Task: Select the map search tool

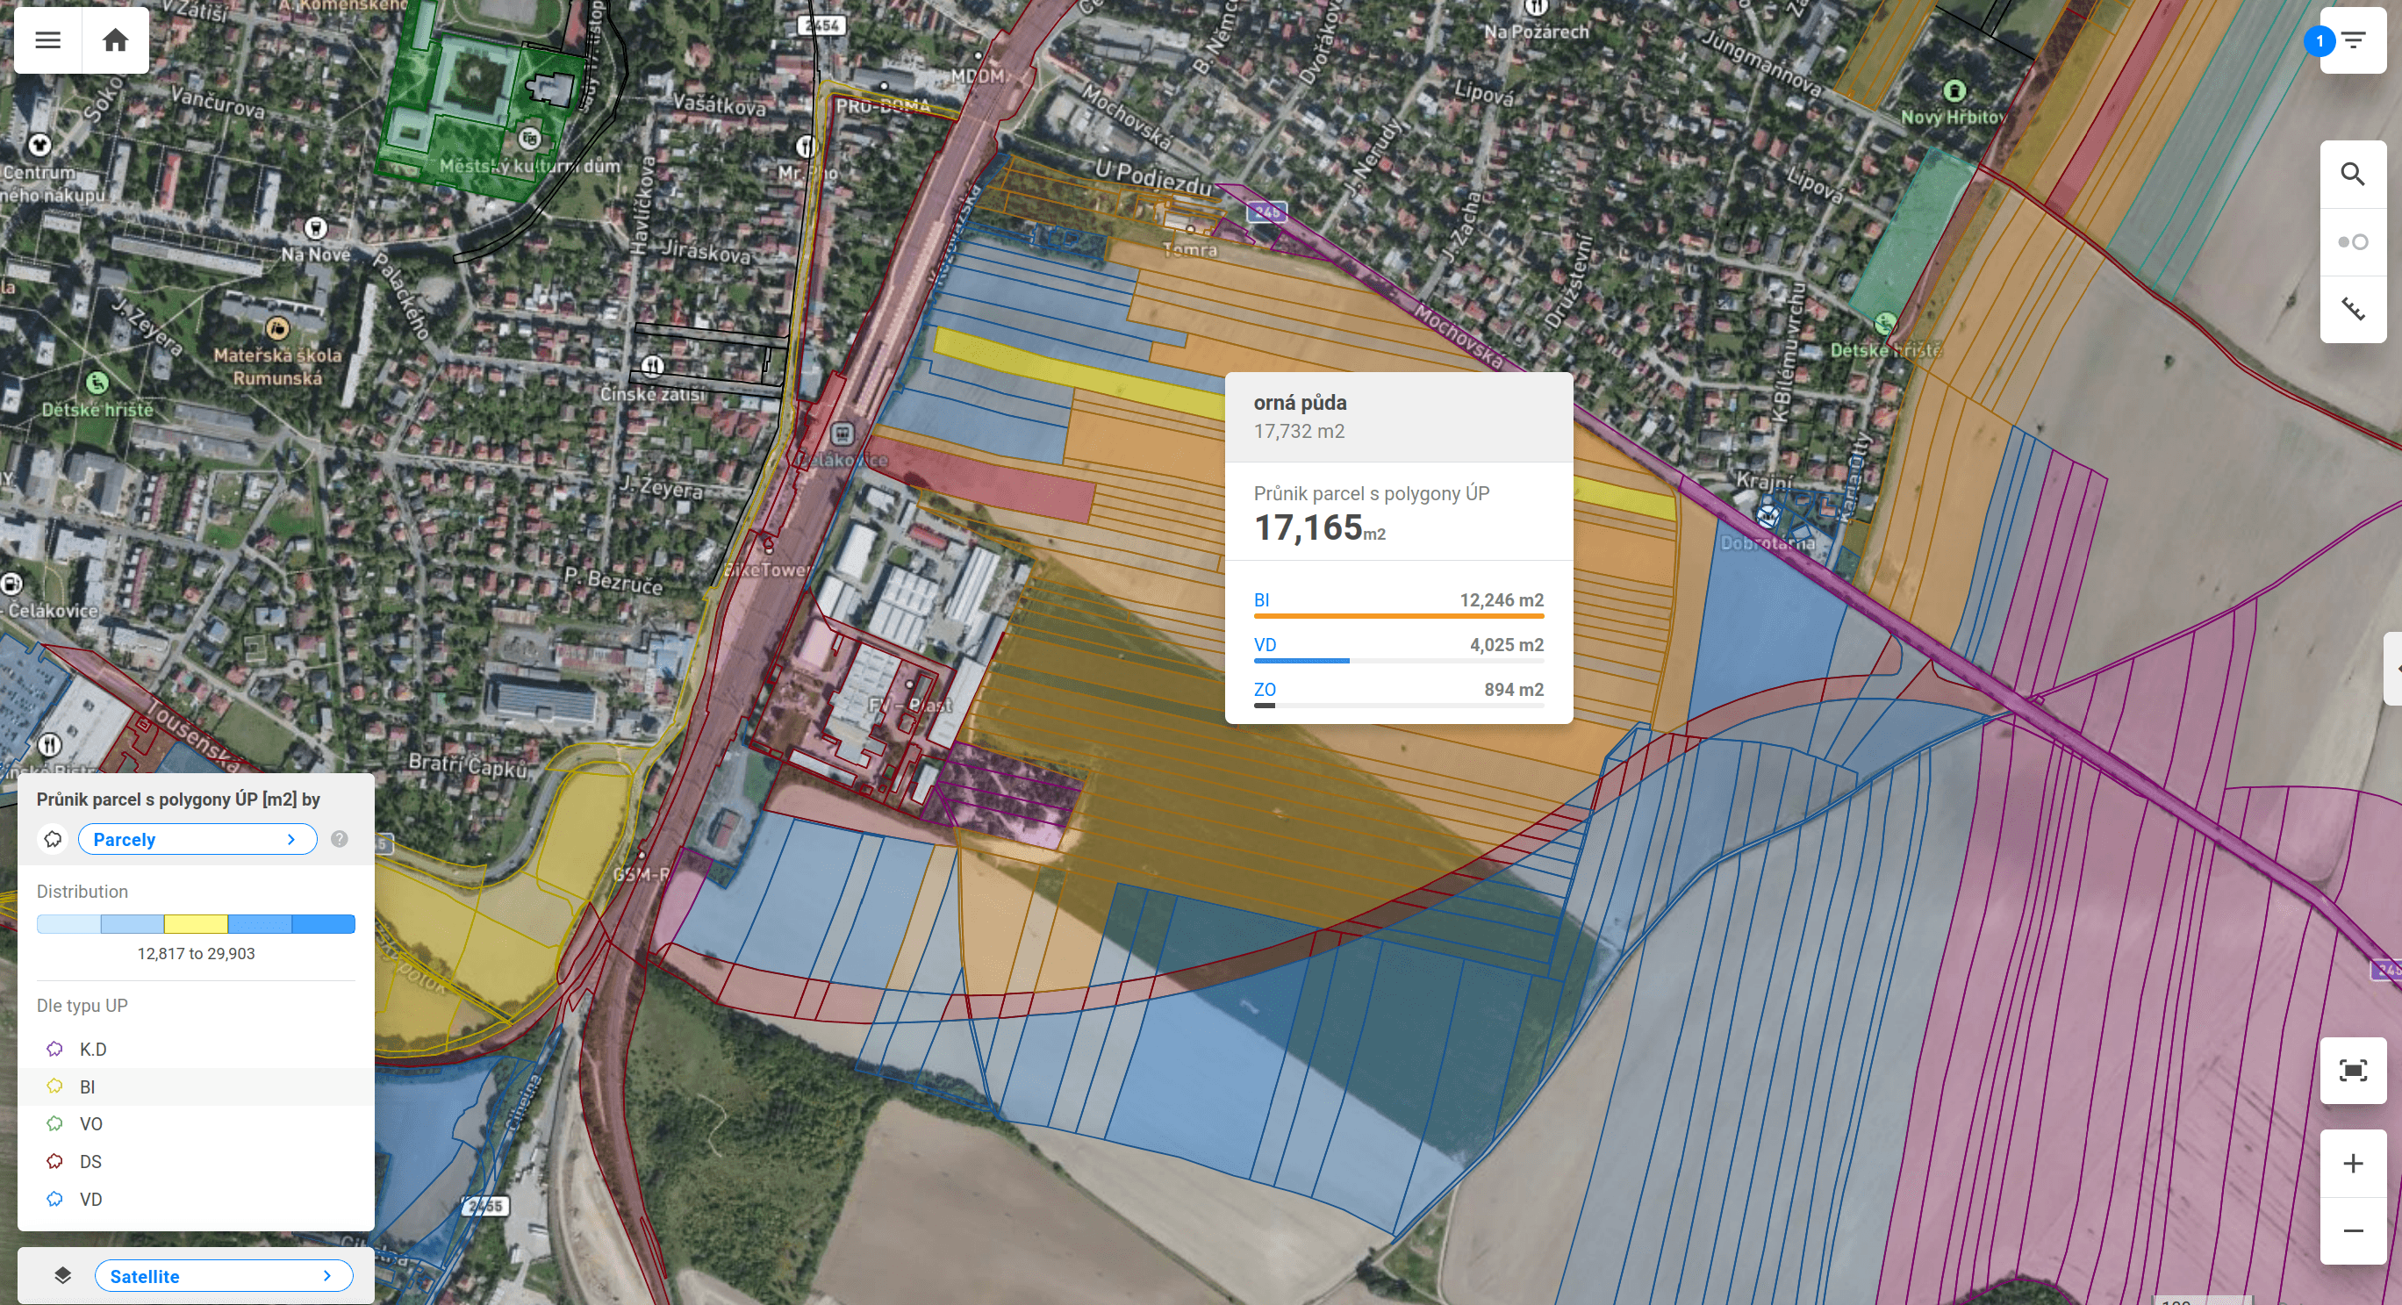Action: (2354, 175)
